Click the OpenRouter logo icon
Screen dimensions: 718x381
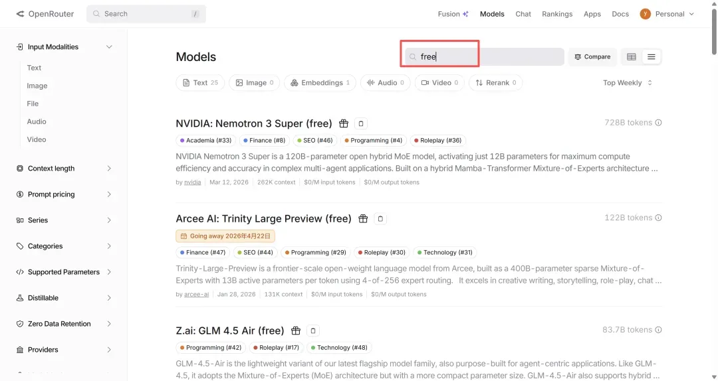20,14
